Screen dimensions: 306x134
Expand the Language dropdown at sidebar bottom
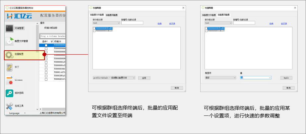click(x=25, y=113)
